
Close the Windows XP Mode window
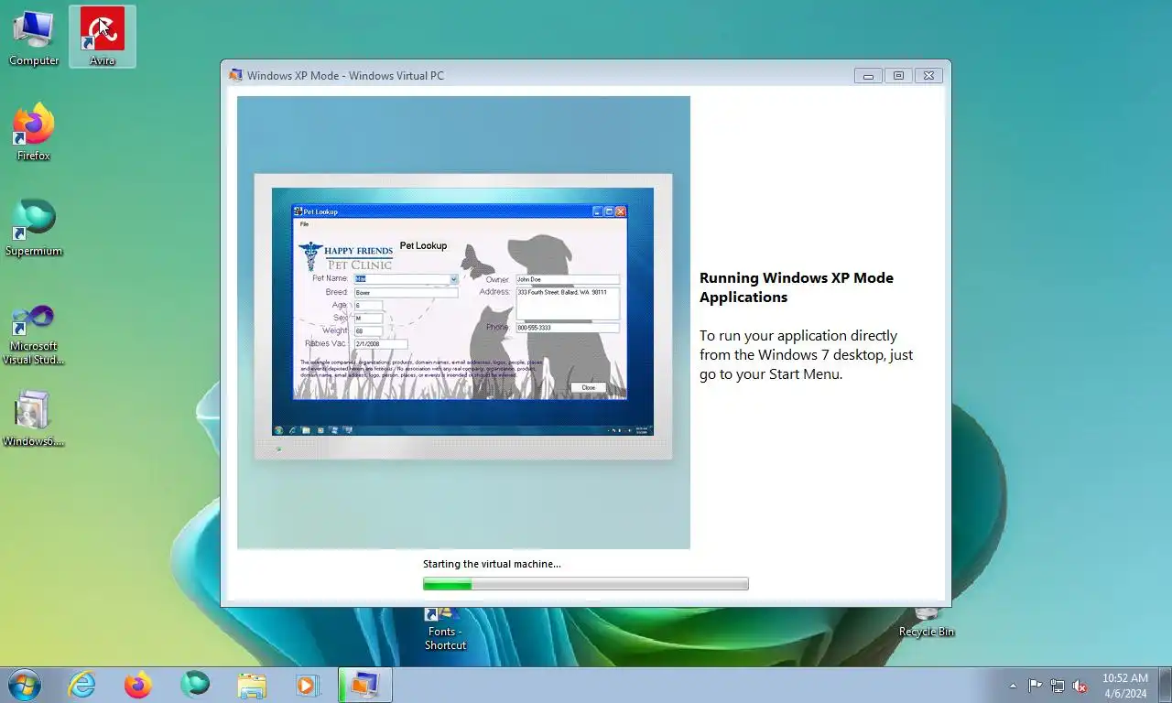(x=928, y=76)
